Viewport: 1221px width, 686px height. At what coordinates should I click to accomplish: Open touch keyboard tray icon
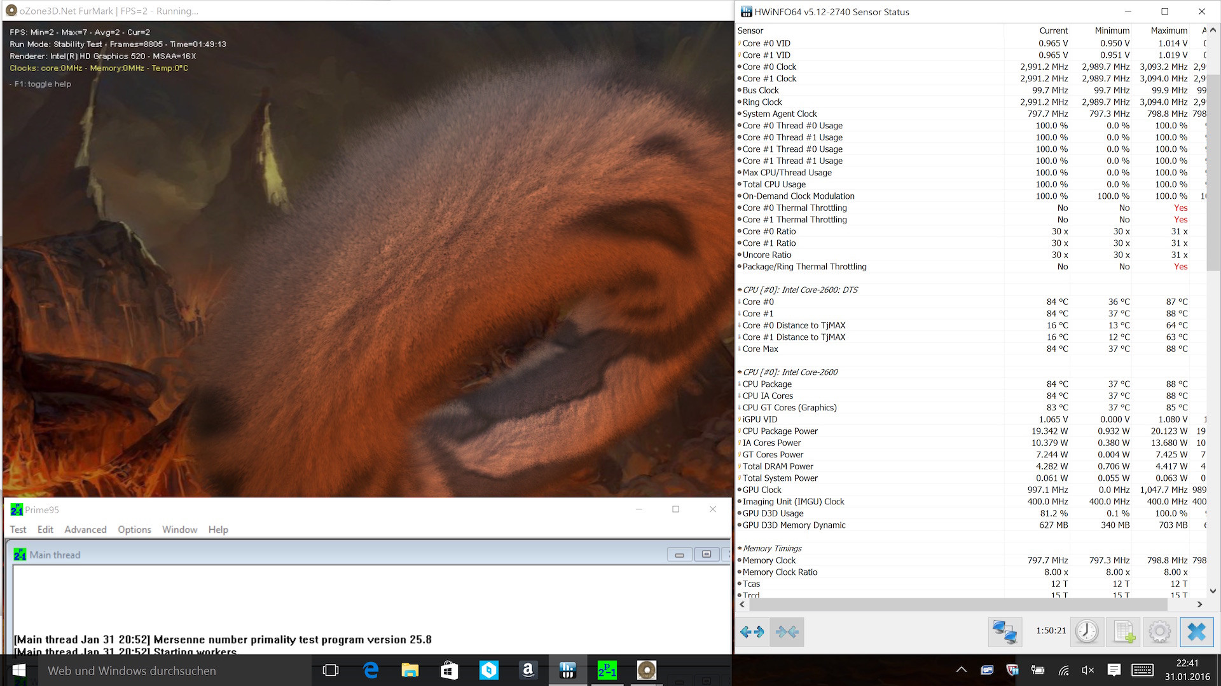1143,670
